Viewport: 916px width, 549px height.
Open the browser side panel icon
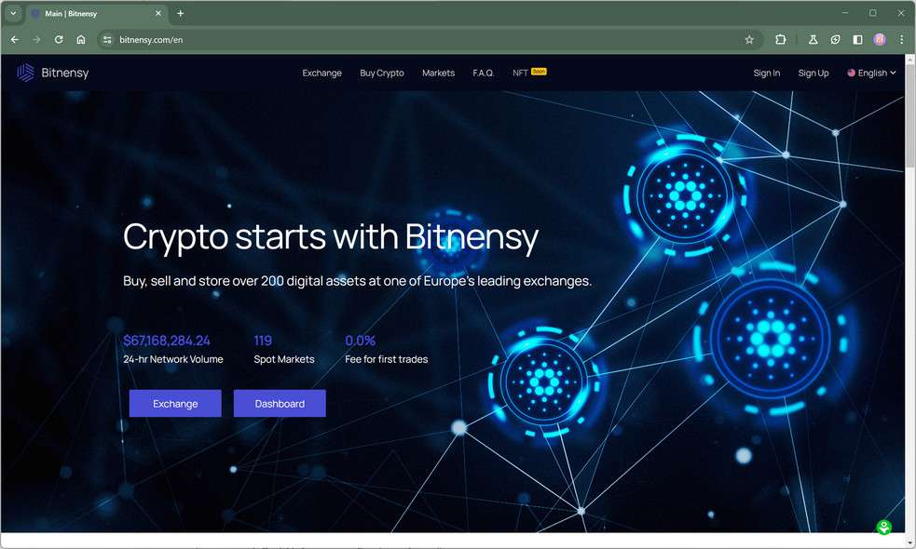coord(857,39)
